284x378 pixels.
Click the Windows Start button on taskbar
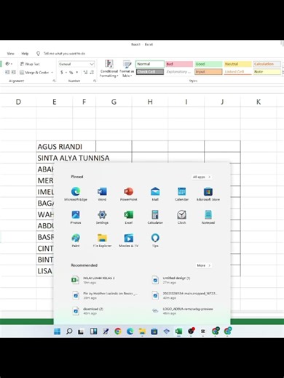click(57, 331)
